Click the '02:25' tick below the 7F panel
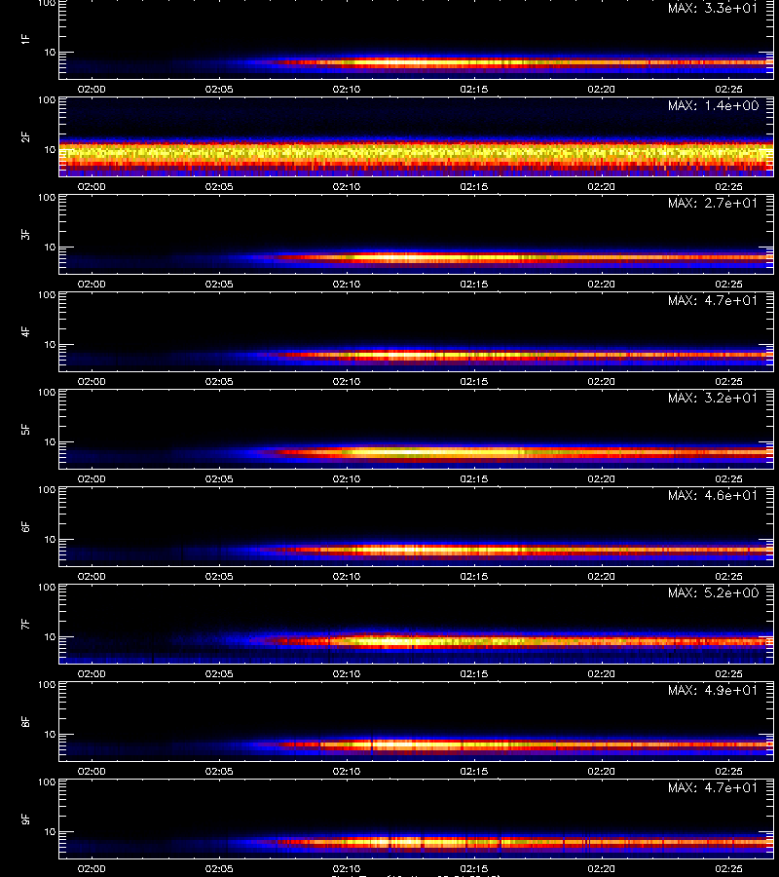 [x=728, y=674]
